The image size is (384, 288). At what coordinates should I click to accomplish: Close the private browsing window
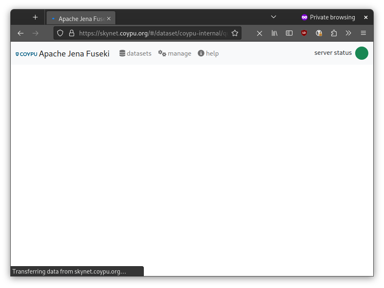366,17
